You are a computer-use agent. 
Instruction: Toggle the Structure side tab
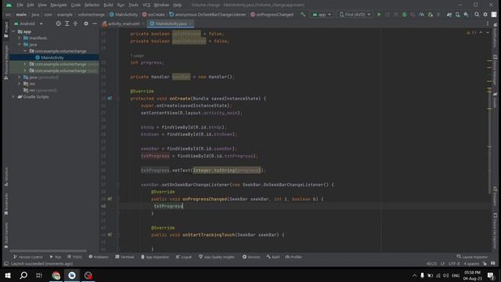[x=6, y=176]
